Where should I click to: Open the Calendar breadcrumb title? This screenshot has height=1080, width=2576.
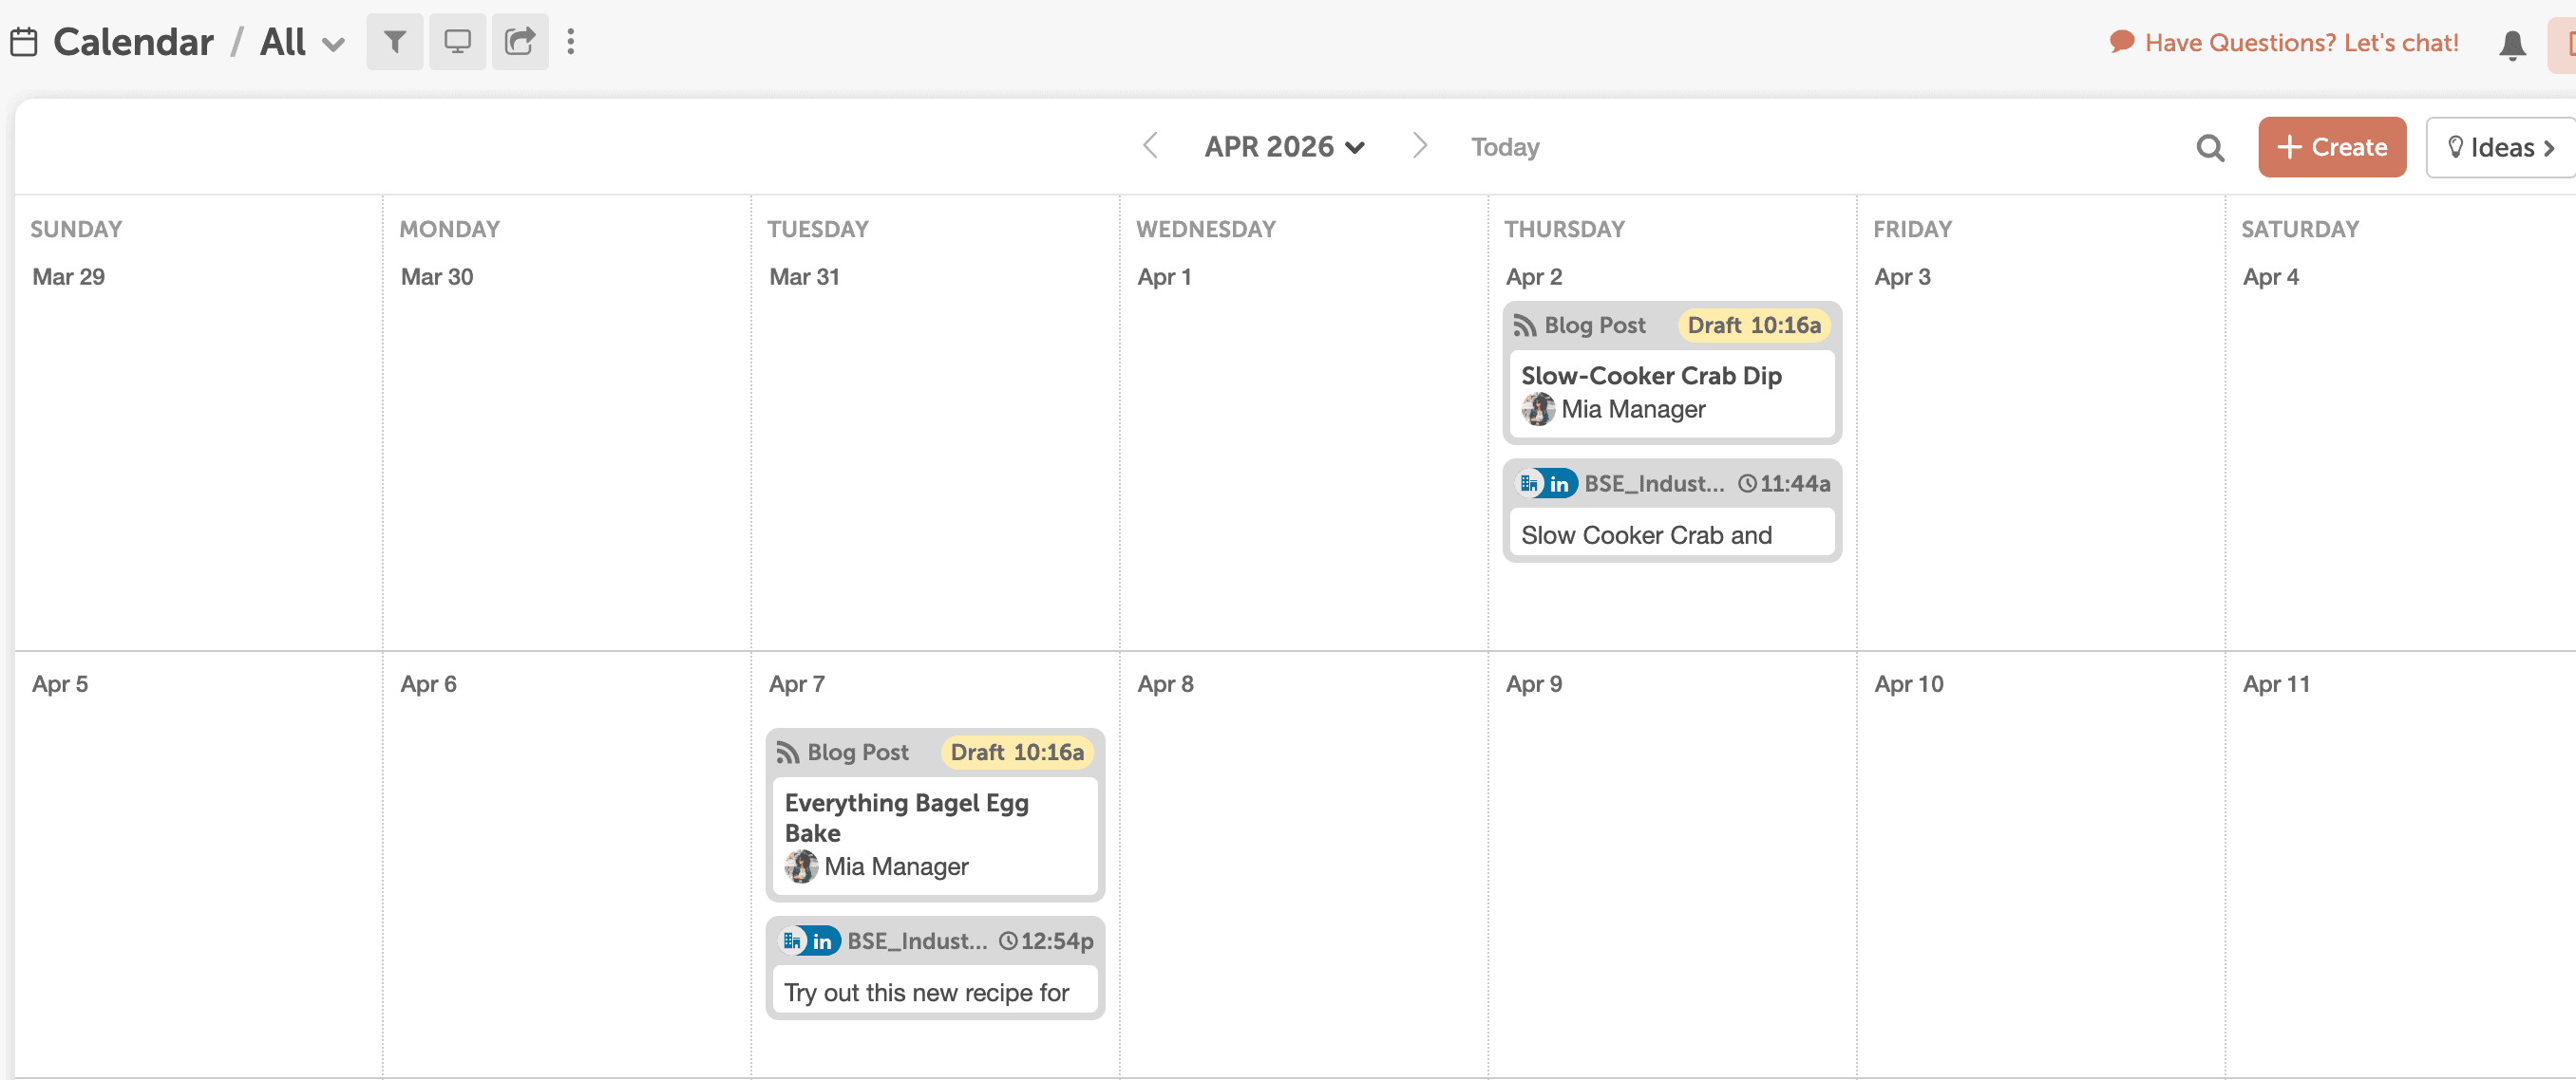tap(133, 42)
